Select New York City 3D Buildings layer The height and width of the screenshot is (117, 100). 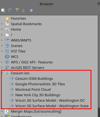tap(38, 95)
